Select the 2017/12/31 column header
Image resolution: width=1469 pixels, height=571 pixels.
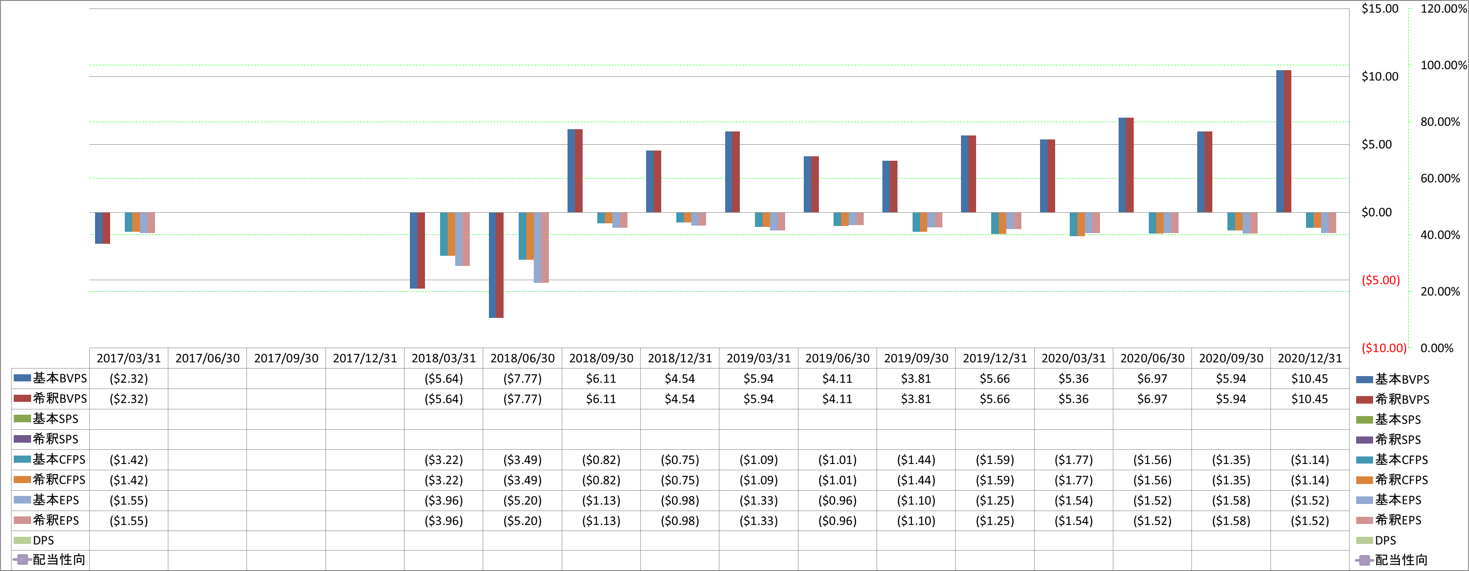point(365,358)
